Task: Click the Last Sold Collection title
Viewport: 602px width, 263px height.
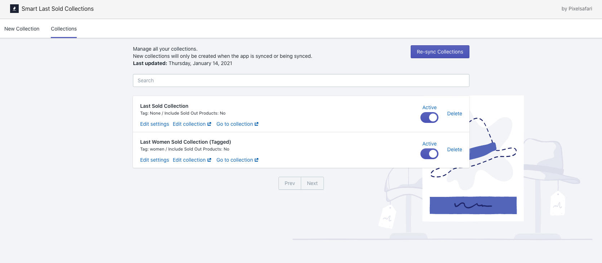Action: point(164,106)
